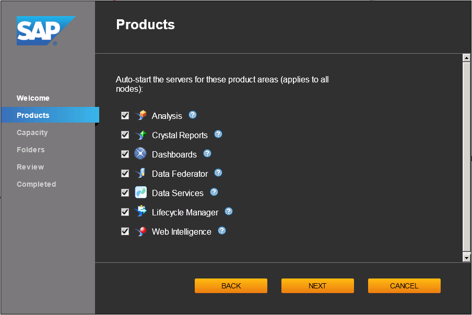Click the Web Intelligence product icon
Viewport: 472px width, 315px height.
(x=140, y=231)
